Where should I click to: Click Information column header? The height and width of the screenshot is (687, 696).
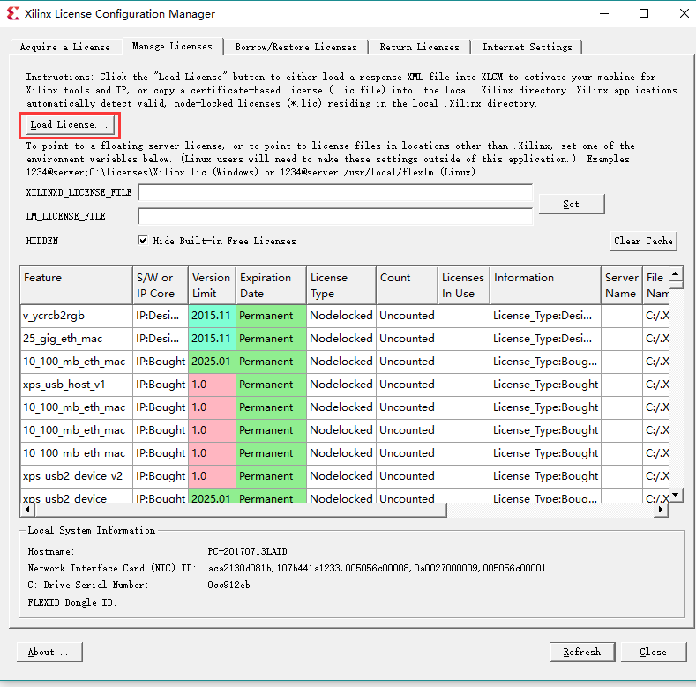point(545,286)
